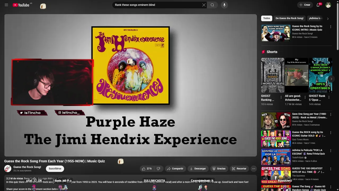Open options for Save One Song video
The image size is (339, 191).
331,115
